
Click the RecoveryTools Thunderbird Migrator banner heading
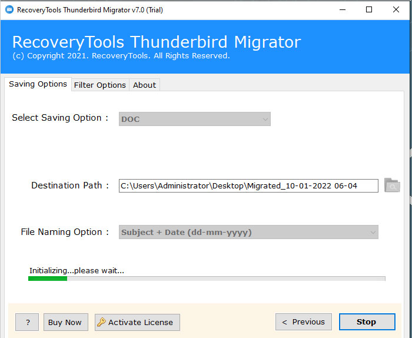(157, 42)
